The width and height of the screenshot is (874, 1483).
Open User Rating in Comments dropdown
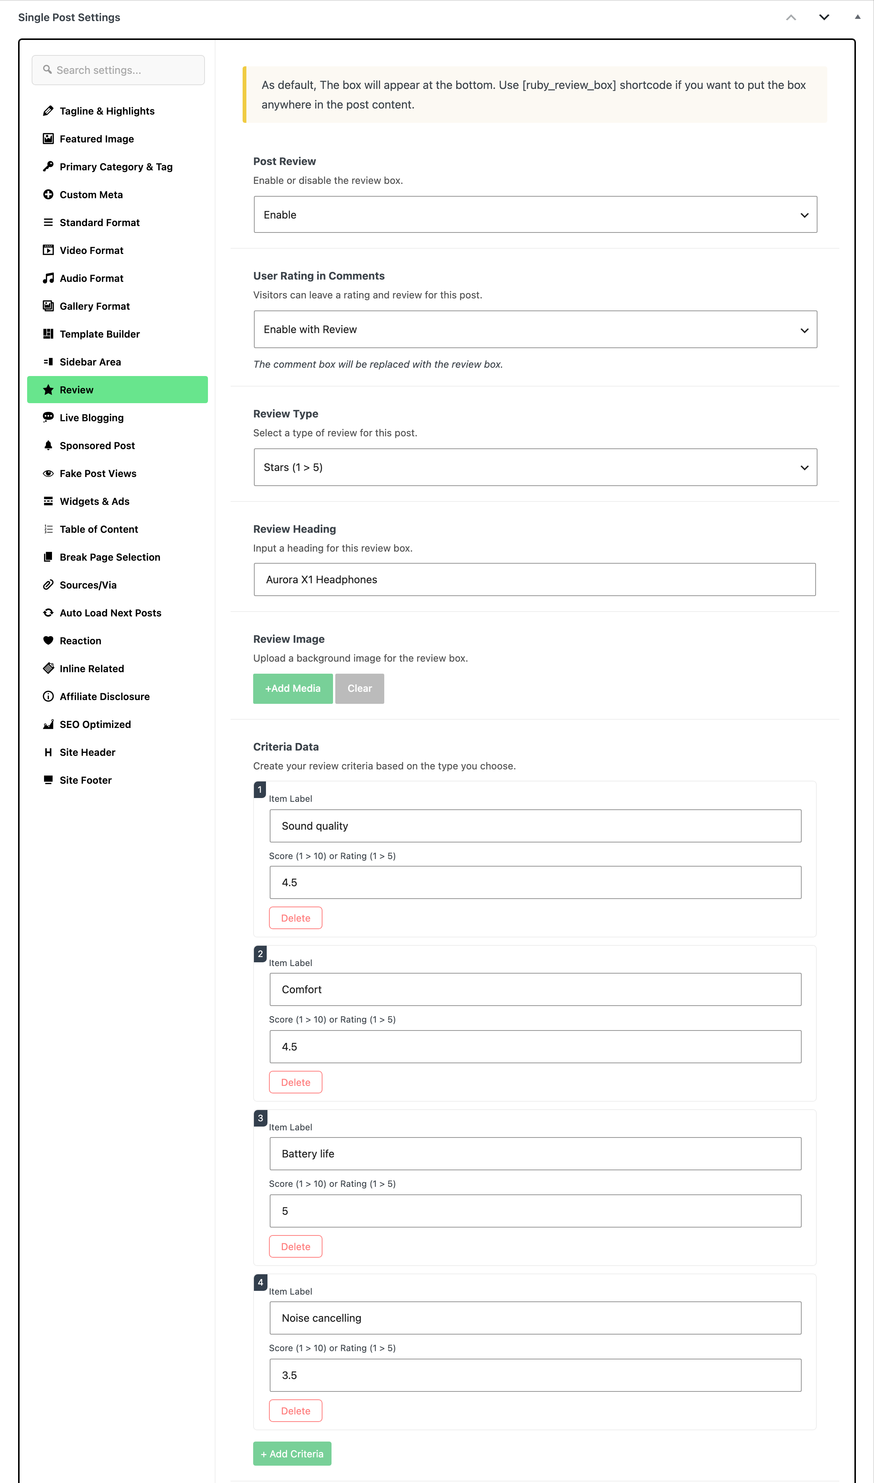[x=535, y=329]
